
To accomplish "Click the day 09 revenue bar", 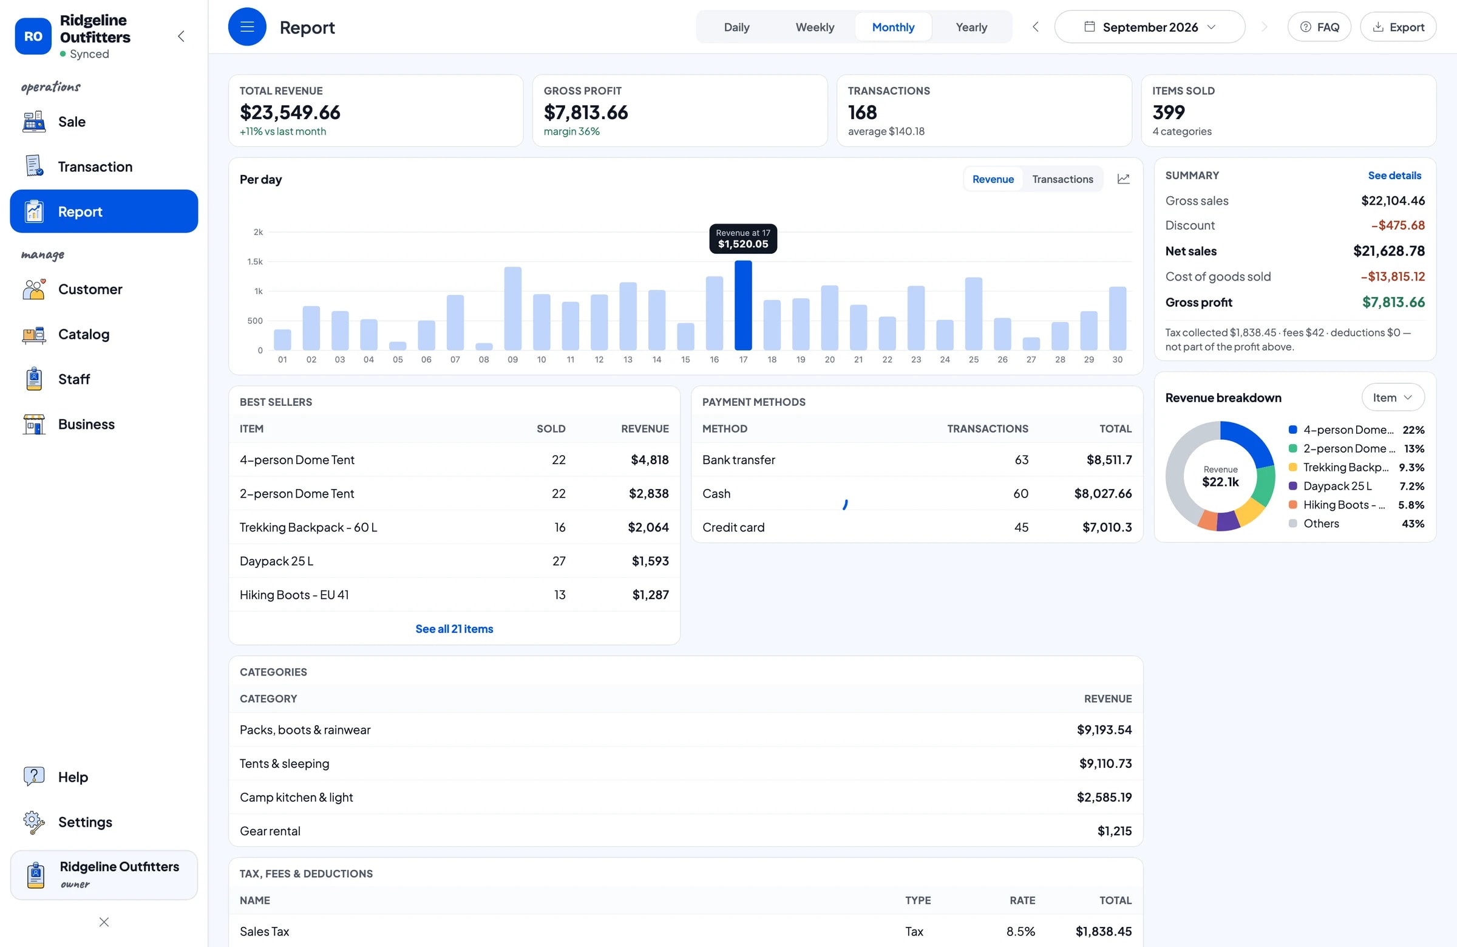I will tap(512, 308).
